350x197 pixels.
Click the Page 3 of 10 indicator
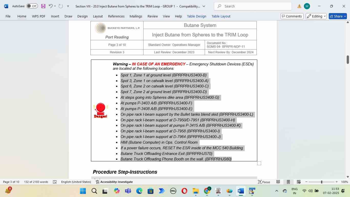click(x=11, y=182)
